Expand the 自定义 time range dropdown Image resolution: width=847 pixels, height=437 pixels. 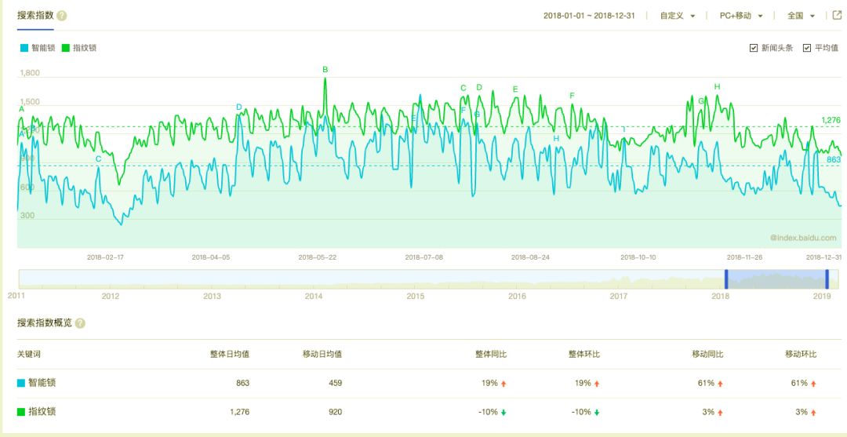(678, 16)
